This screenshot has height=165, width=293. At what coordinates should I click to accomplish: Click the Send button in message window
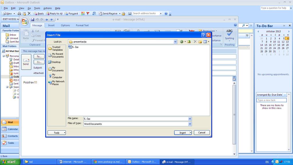coord(26,62)
